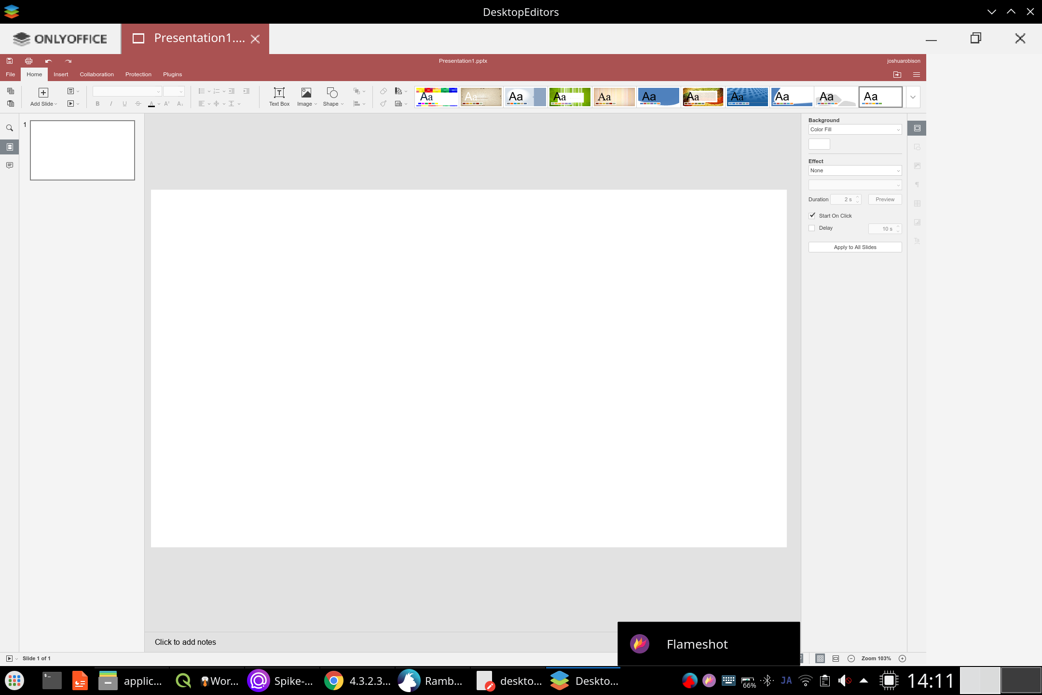Click the Preview button
Viewport: 1042px width, 695px height.
(x=885, y=199)
